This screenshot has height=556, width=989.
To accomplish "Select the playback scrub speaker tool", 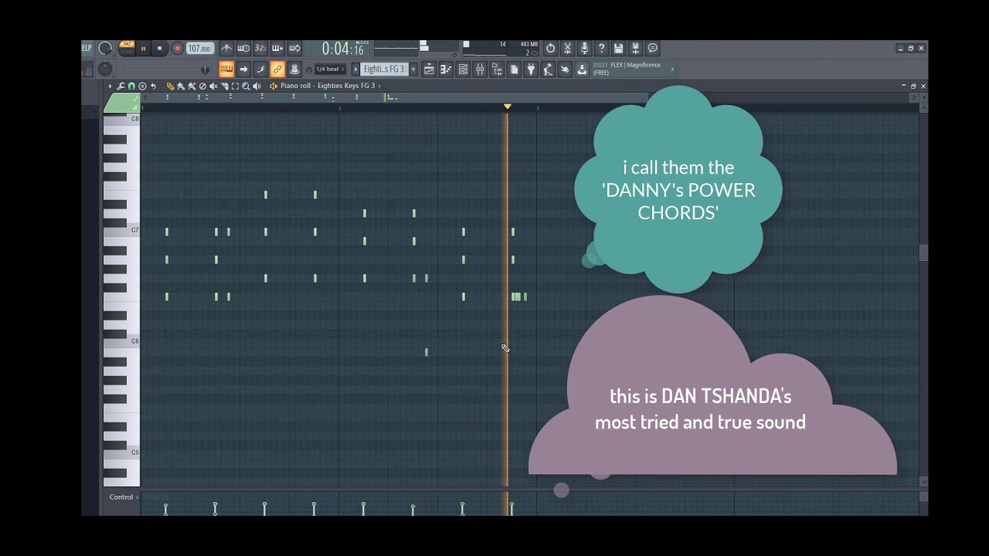I will [257, 86].
